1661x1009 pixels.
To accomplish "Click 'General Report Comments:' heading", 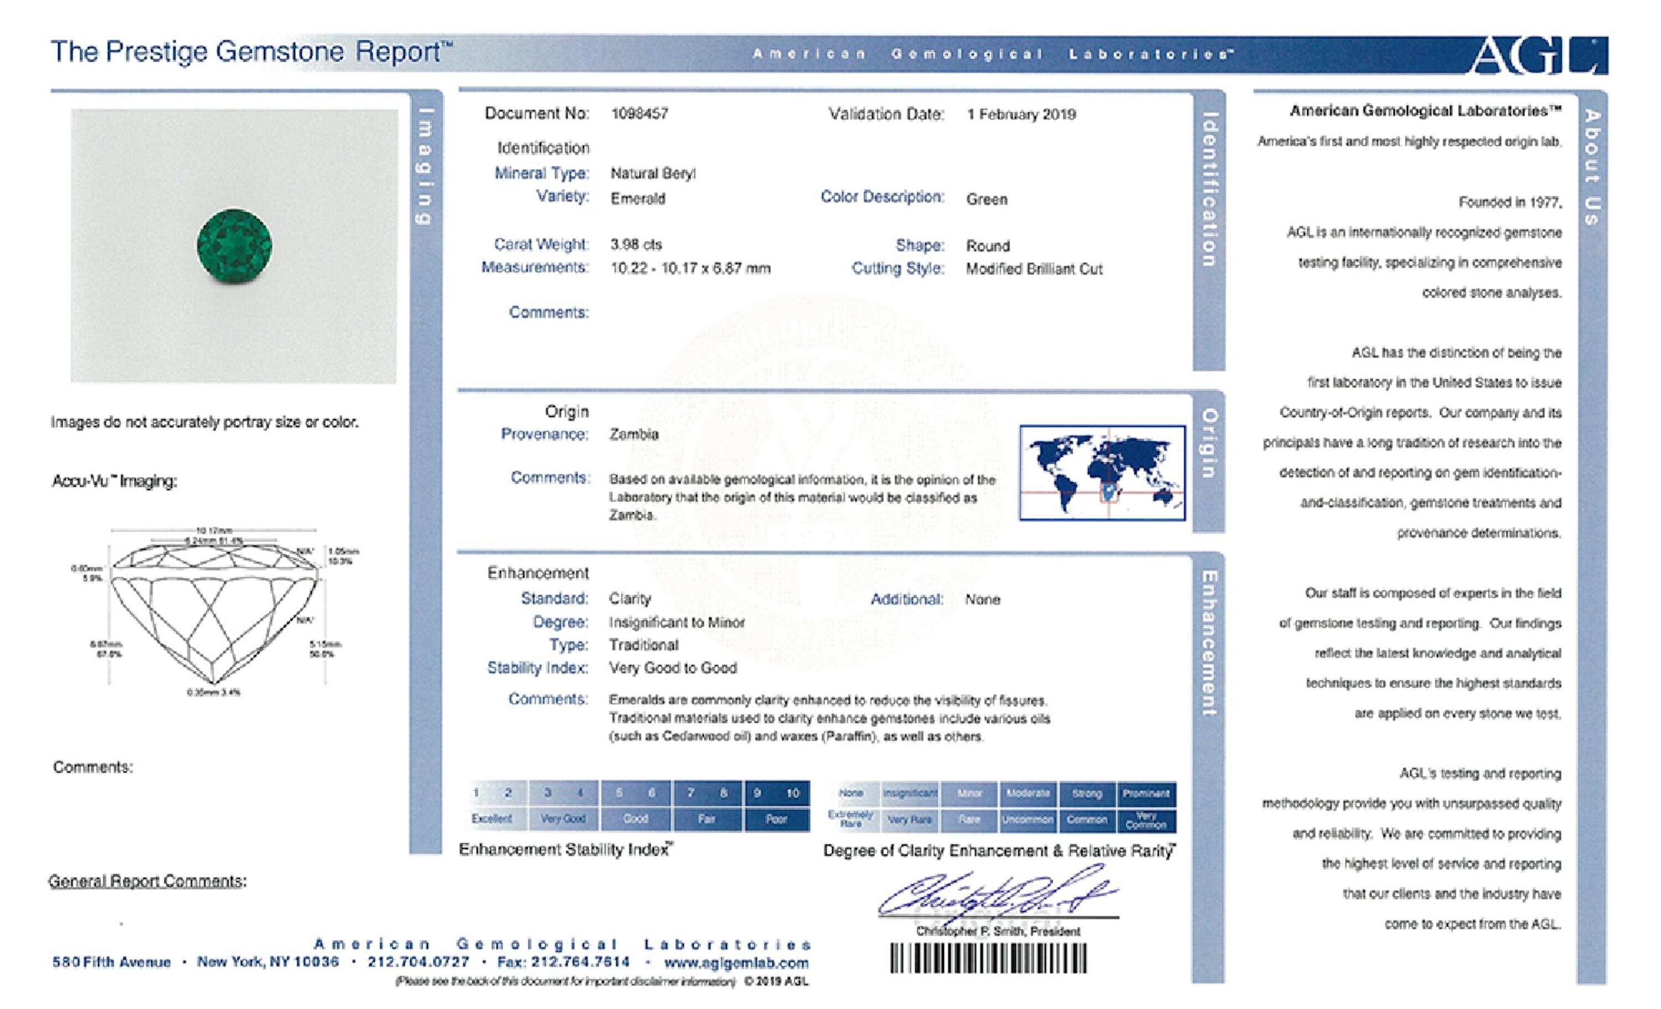I will pos(148,881).
